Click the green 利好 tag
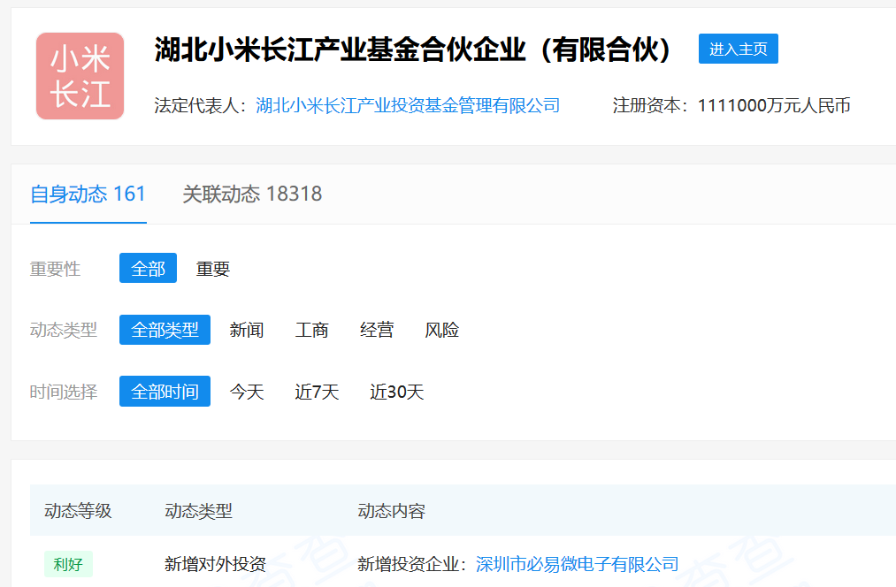 (68, 564)
